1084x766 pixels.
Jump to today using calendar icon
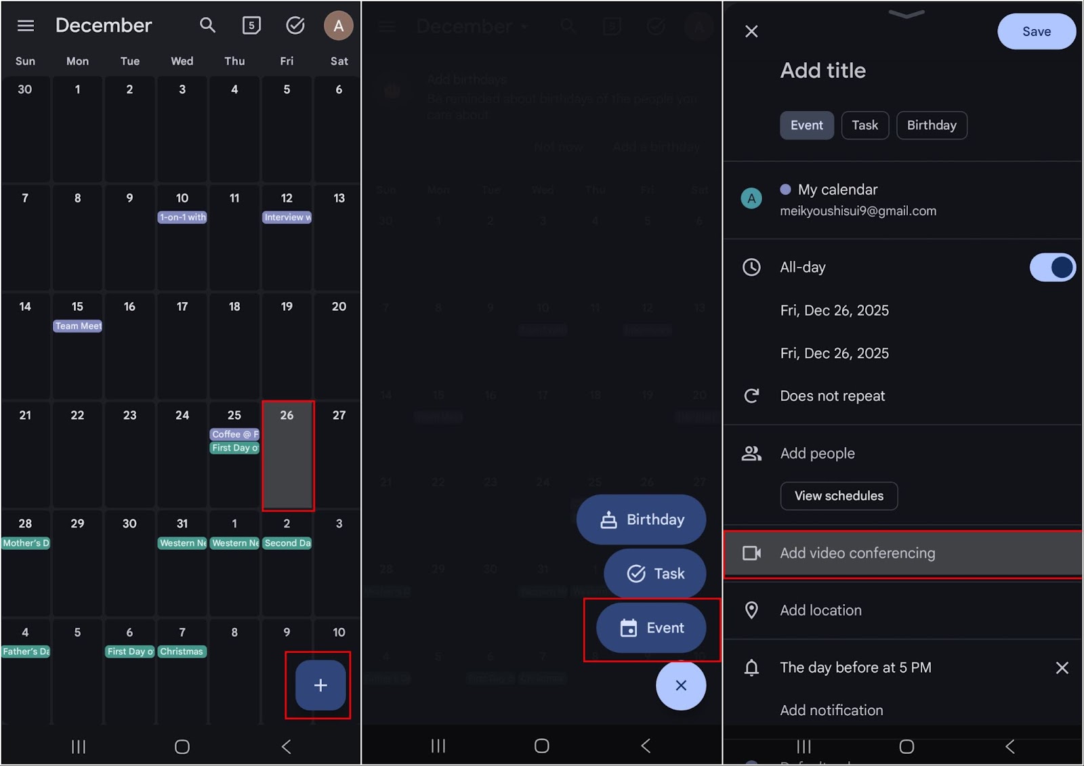251,26
